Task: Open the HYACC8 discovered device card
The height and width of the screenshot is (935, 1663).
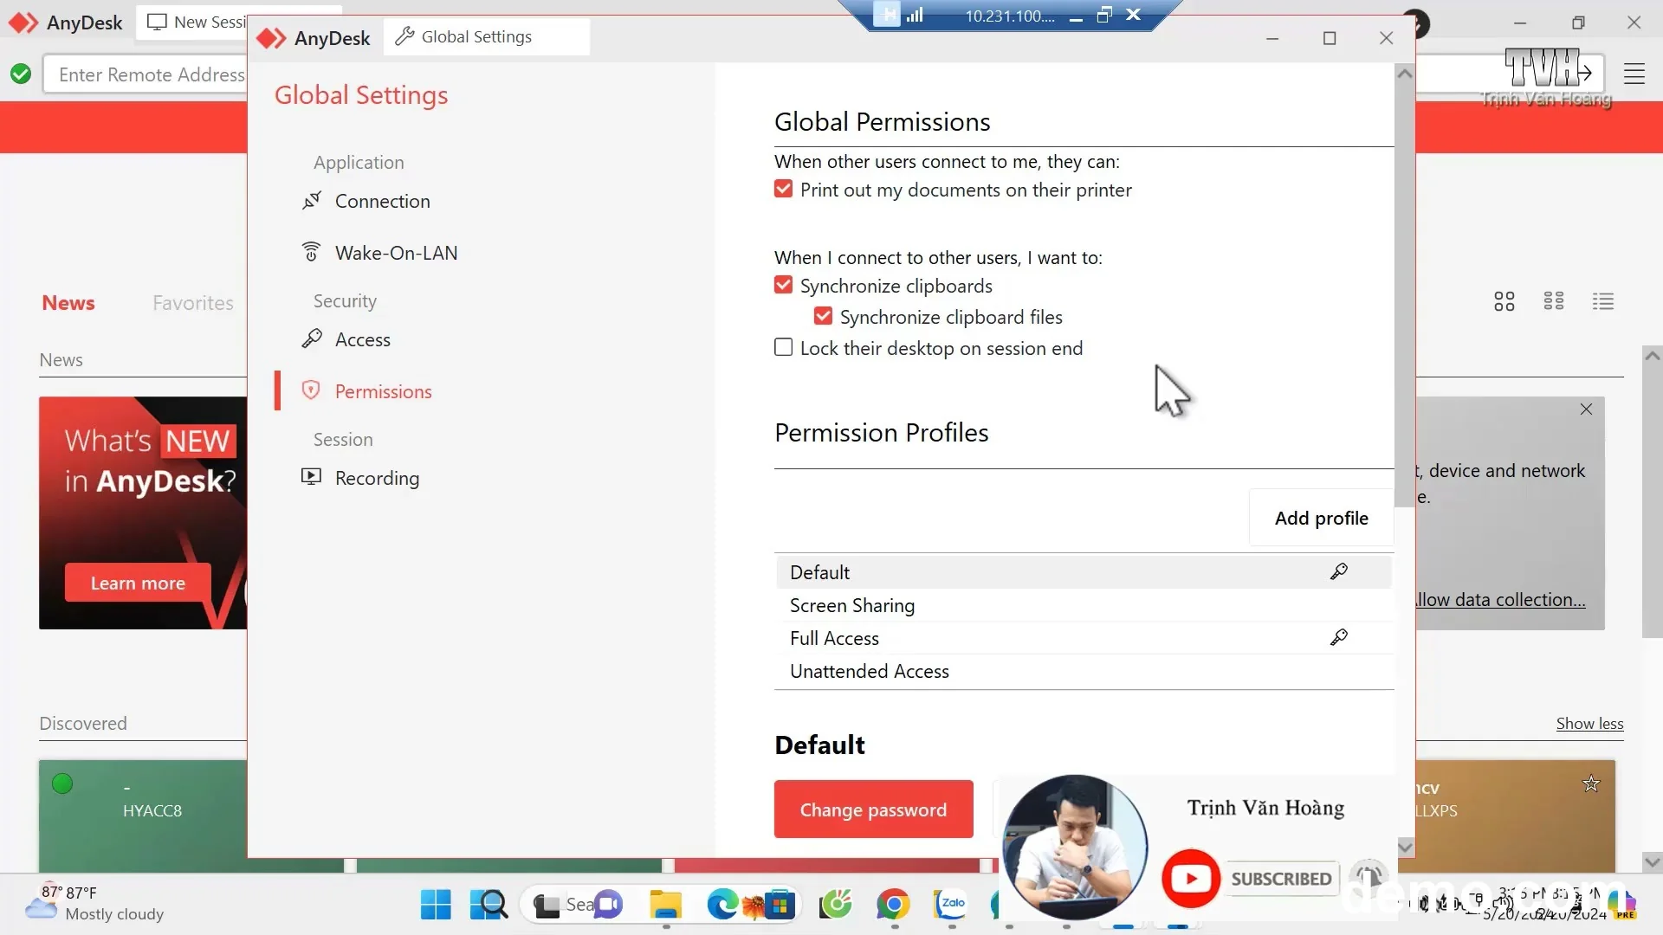Action: tap(143, 816)
